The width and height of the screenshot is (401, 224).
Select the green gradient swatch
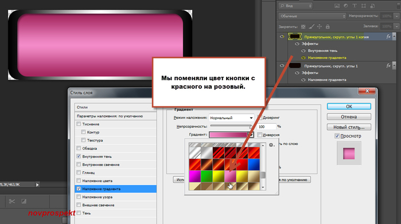tap(207, 176)
